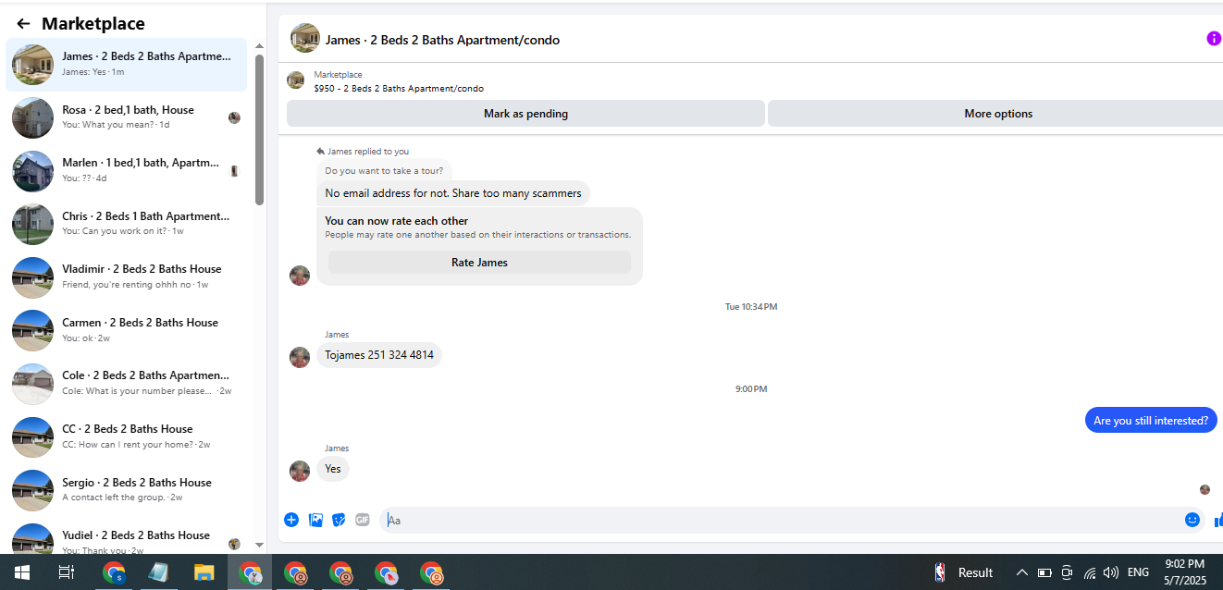Click the small Marketplace listing thumbnail
The width and height of the screenshot is (1223, 590).
296,80
